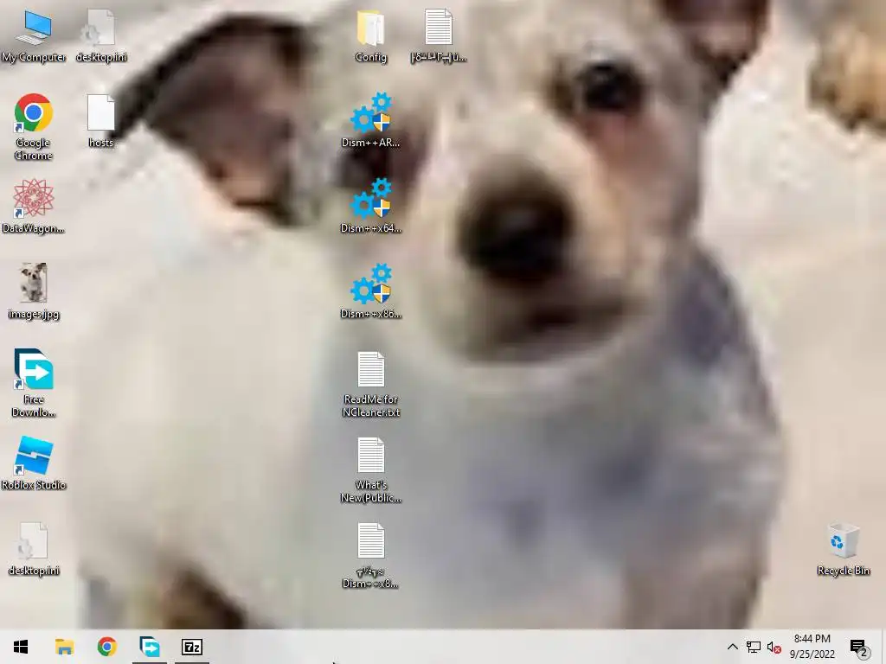Select the Config folder icon

tap(371, 36)
